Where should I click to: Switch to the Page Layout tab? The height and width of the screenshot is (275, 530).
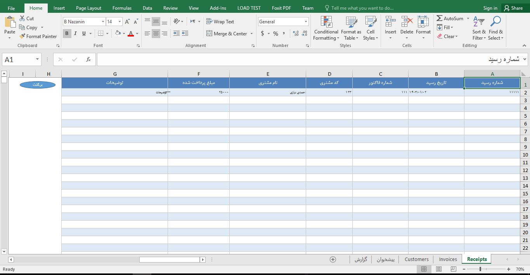pos(88,8)
